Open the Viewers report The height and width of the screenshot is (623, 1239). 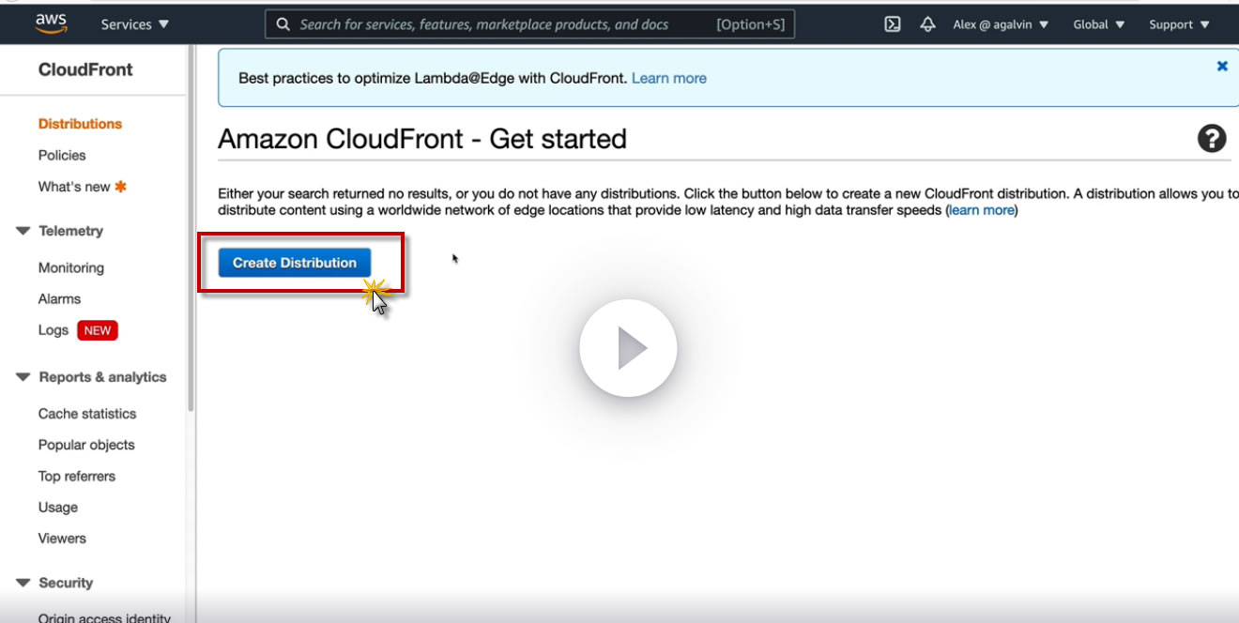(x=62, y=539)
